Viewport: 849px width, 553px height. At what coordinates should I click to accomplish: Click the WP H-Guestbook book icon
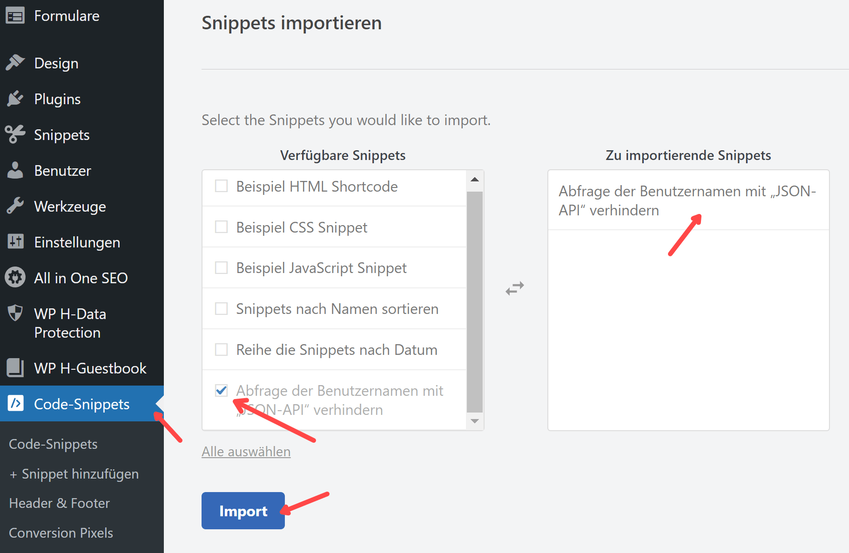(15, 368)
